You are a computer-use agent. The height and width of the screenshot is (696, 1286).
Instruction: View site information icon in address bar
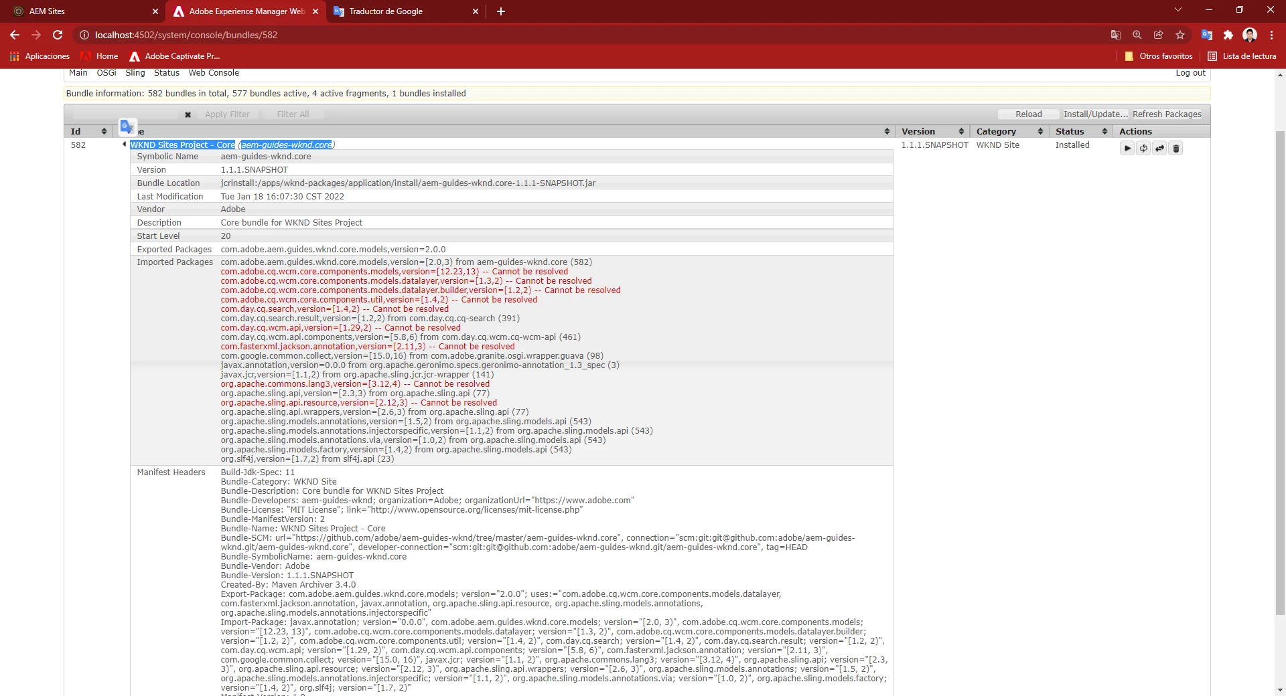84,35
